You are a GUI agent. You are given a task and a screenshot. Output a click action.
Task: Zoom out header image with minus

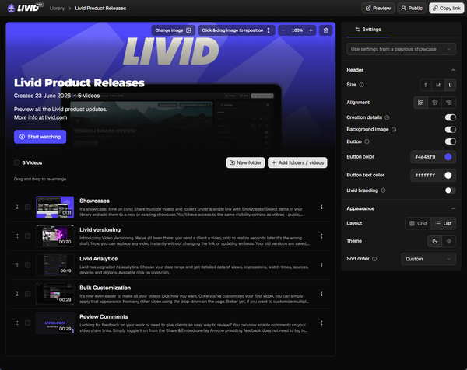[x=283, y=30]
